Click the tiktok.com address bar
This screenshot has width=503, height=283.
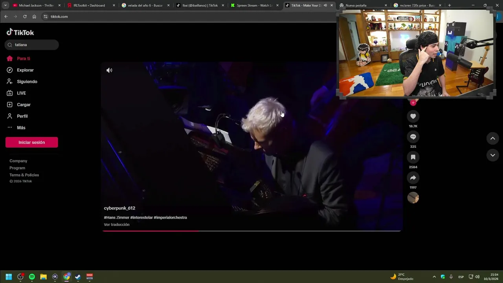click(189, 17)
